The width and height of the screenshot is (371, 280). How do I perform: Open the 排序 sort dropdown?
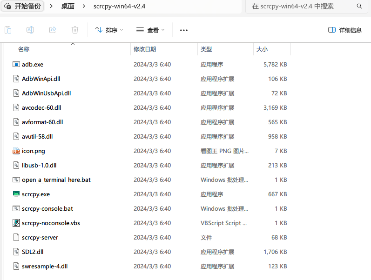pos(109,30)
